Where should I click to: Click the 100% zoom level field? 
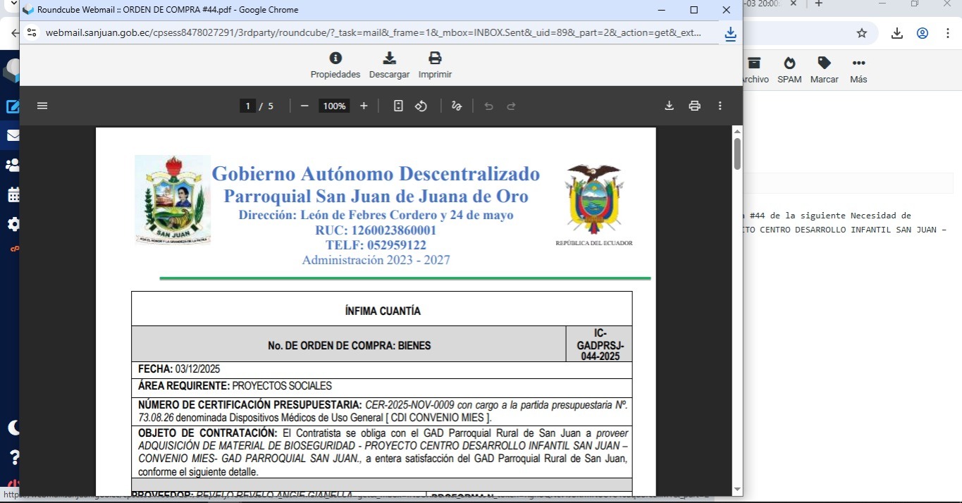click(x=334, y=106)
